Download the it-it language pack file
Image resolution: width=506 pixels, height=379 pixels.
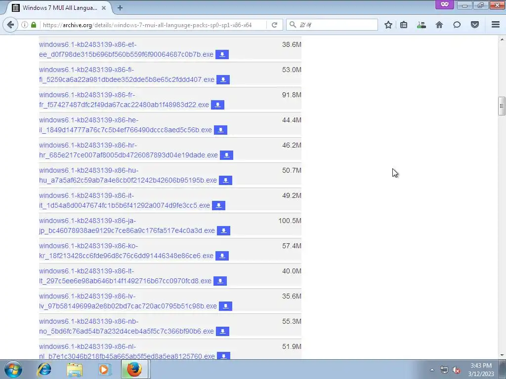tap(218, 205)
